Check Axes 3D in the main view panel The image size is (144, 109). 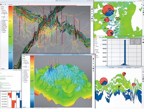[1, 29]
